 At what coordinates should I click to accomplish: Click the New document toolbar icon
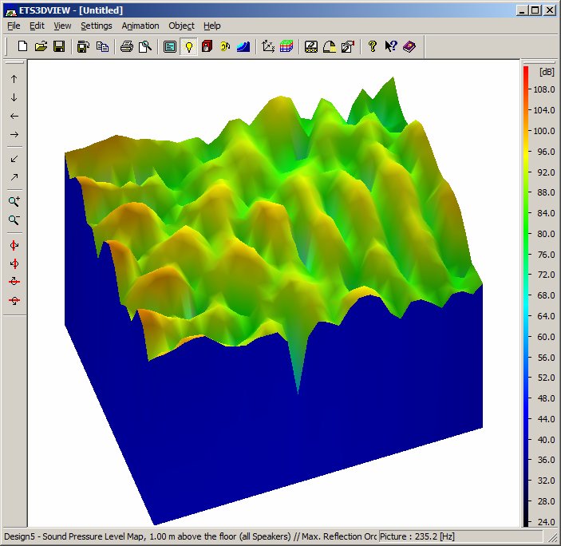click(x=22, y=46)
